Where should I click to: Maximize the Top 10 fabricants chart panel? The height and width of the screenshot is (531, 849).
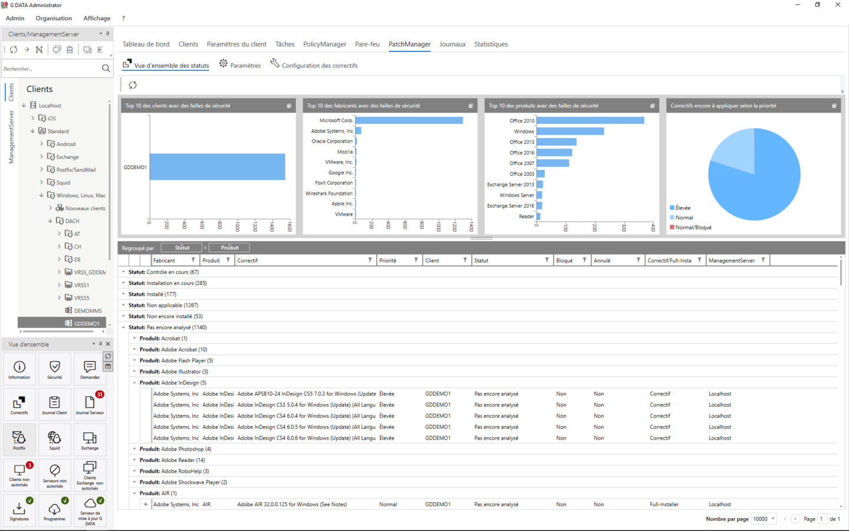470,106
